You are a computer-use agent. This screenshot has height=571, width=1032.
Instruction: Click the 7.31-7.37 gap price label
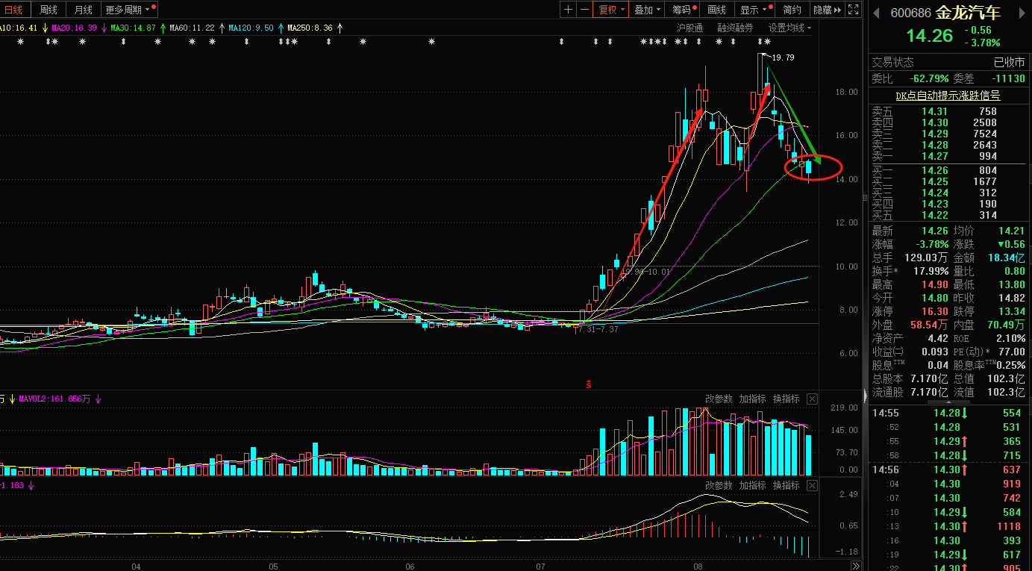click(x=598, y=329)
